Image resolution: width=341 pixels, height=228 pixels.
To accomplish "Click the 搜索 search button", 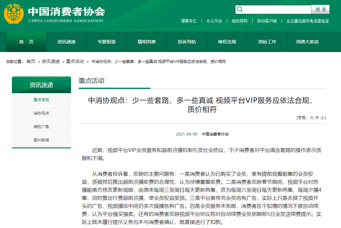I will coord(320,9).
